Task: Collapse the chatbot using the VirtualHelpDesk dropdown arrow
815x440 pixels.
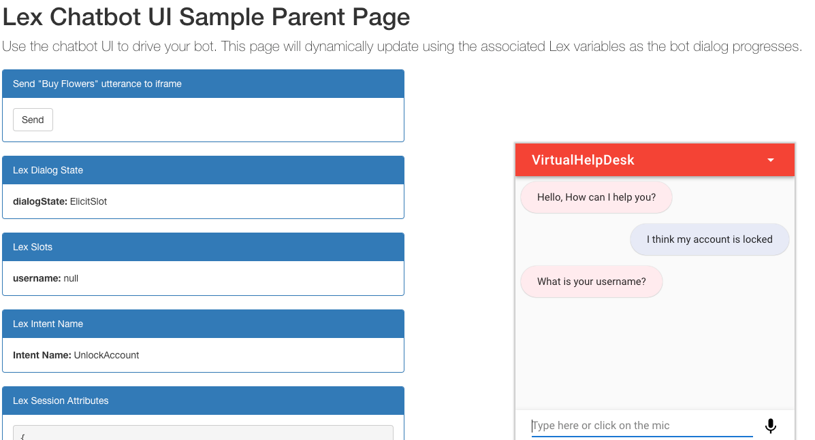Action: pos(771,160)
